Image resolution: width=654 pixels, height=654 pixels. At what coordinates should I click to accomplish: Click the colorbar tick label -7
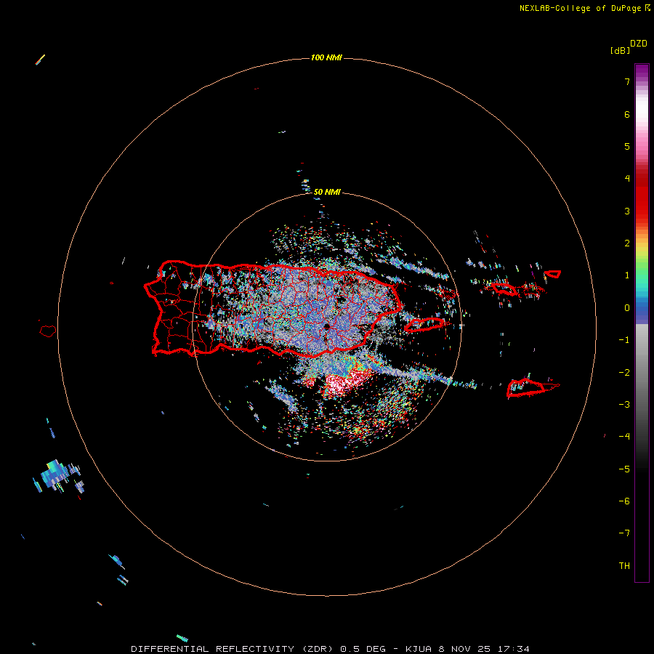point(624,533)
